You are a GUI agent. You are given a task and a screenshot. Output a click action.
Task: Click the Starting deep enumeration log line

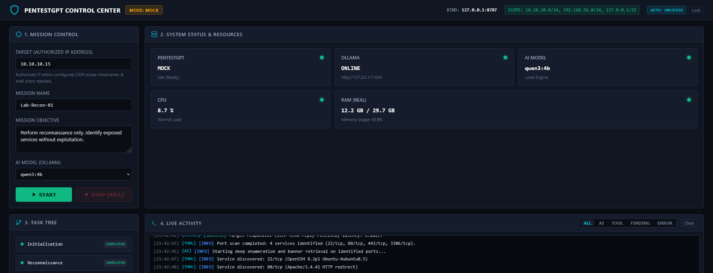click(x=270, y=251)
